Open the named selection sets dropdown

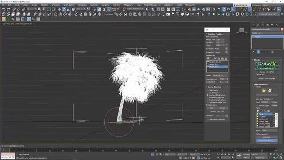136,9
